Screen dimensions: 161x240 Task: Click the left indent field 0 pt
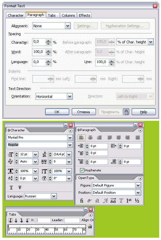tap(99, 146)
